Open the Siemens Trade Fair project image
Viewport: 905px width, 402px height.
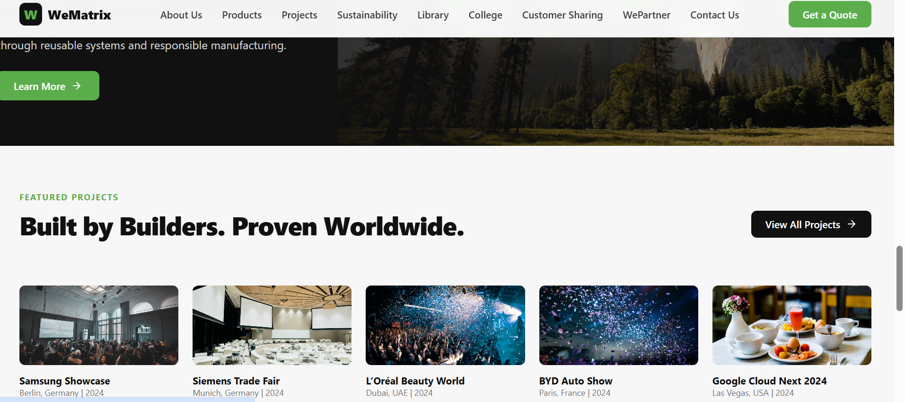pos(272,325)
